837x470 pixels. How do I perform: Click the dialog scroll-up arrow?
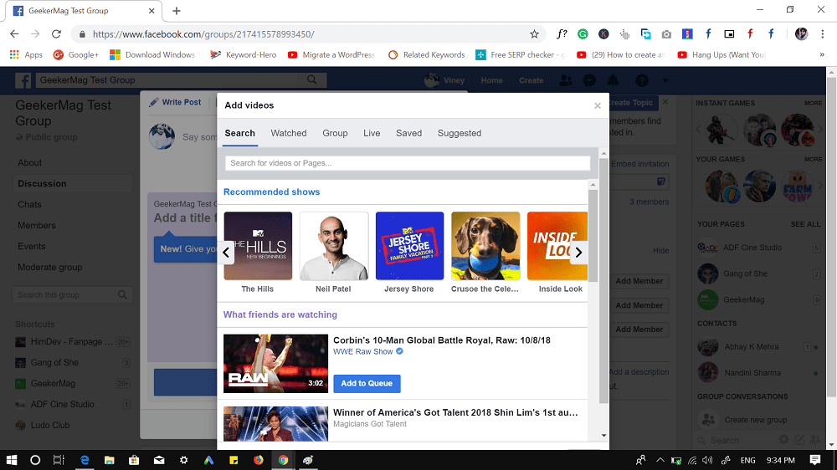[x=603, y=153]
